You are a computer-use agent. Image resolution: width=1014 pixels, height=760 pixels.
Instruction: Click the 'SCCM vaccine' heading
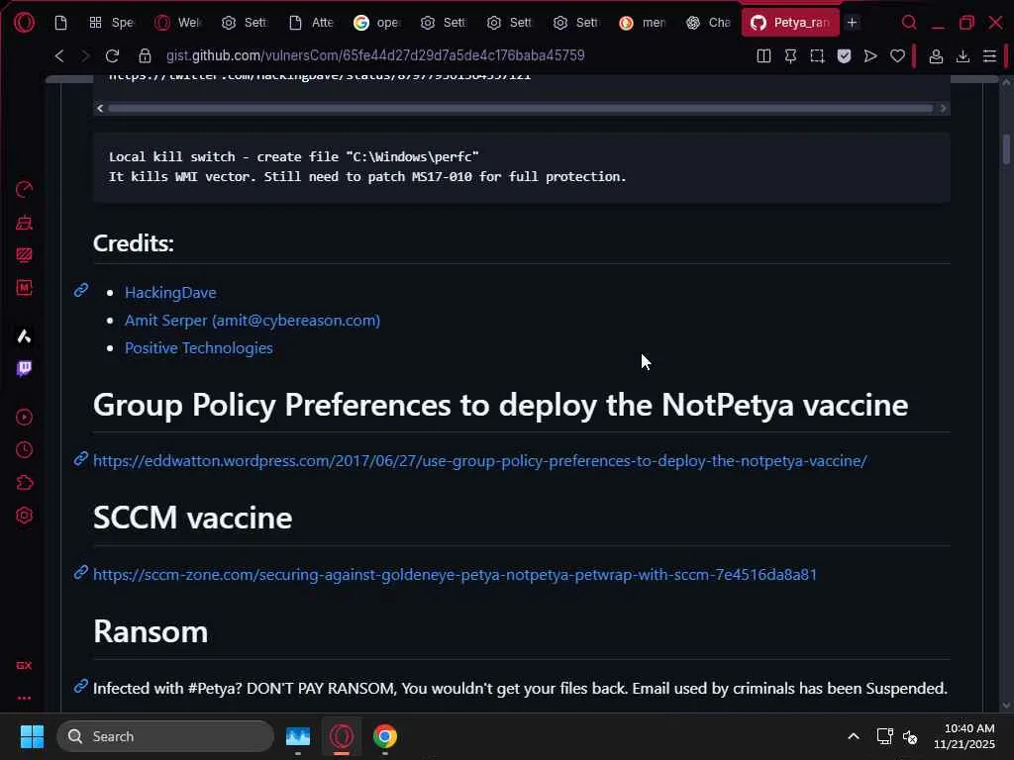[193, 518]
